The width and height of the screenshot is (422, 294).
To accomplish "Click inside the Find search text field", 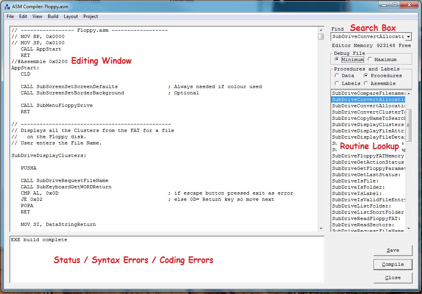I will pos(368,37).
